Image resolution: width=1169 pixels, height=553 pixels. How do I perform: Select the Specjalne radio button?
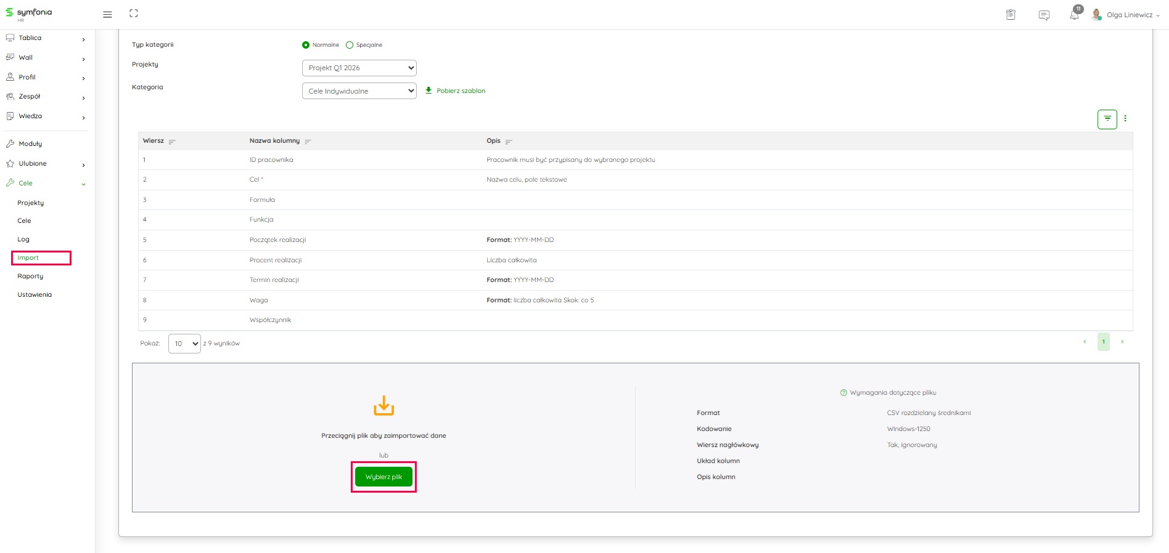point(350,45)
